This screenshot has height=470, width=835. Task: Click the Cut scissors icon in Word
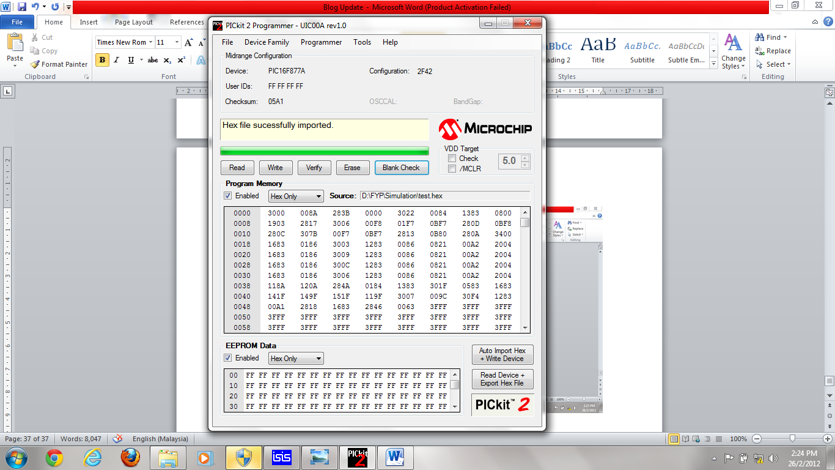[x=34, y=37]
